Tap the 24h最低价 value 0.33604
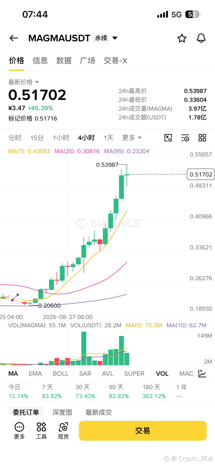This screenshot has height=465, width=215. tap(195, 100)
